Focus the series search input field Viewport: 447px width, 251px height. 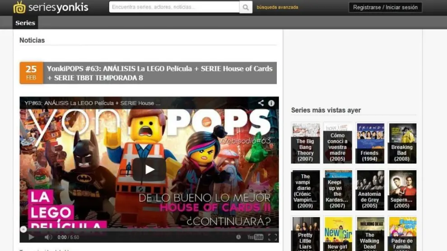click(x=174, y=7)
